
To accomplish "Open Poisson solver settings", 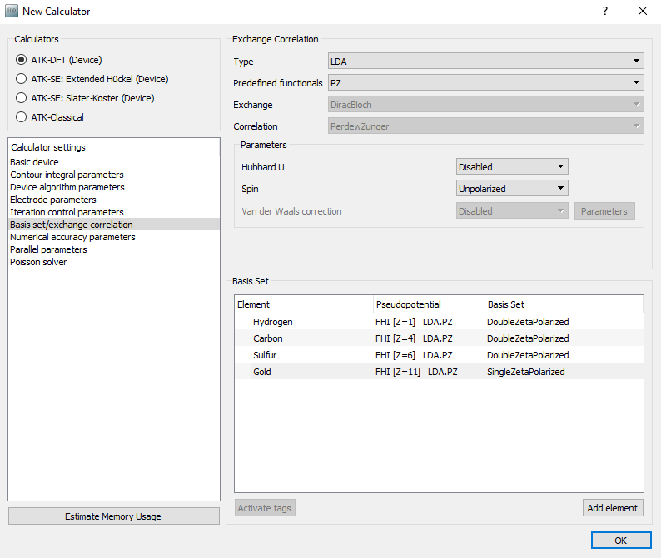I will click(114, 262).
